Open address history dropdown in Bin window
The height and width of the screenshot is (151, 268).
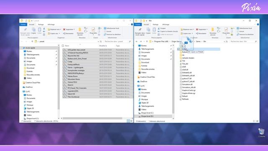pyautogui.click(x=224, y=42)
